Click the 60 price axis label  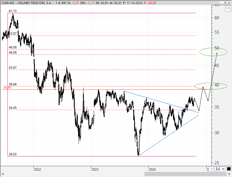(x=217, y=18)
